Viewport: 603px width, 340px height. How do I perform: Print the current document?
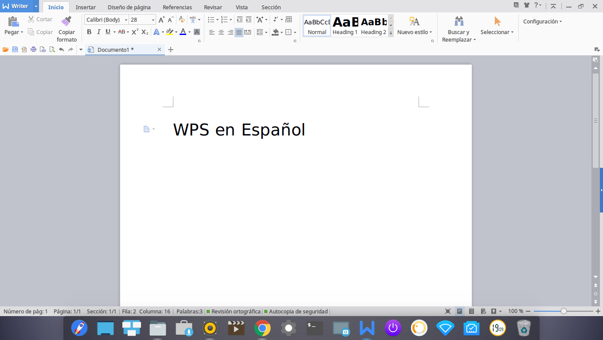pyautogui.click(x=33, y=50)
